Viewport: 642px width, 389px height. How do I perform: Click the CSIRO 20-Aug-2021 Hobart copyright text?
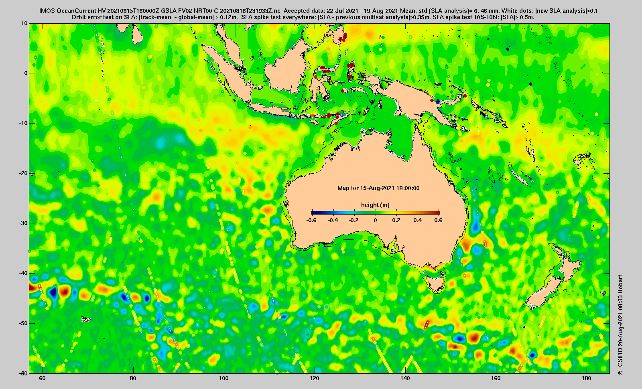[620, 324]
